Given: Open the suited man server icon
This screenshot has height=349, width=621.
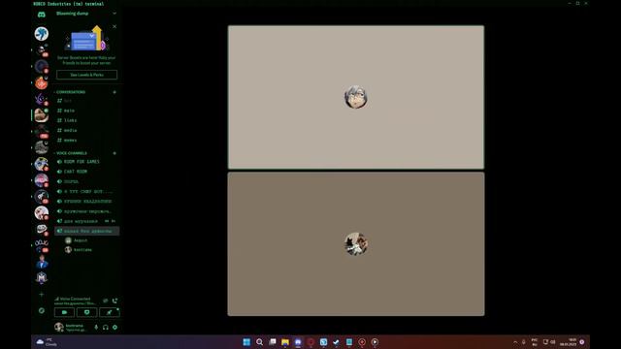Looking at the screenshot, I should point(41,262).
